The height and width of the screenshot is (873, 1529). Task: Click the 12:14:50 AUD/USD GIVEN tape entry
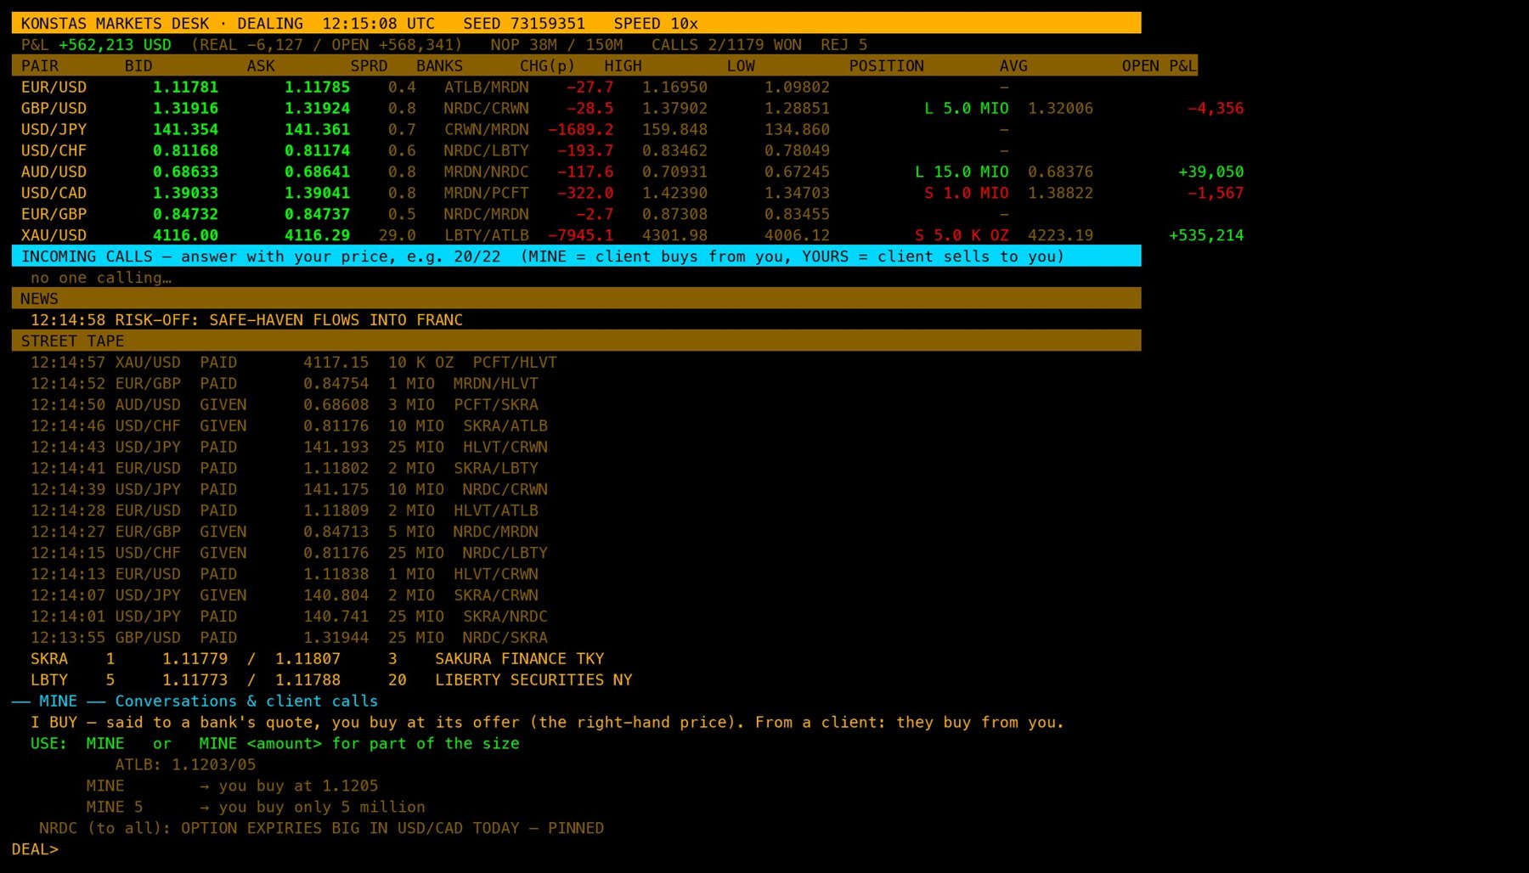tap(285, 404)
